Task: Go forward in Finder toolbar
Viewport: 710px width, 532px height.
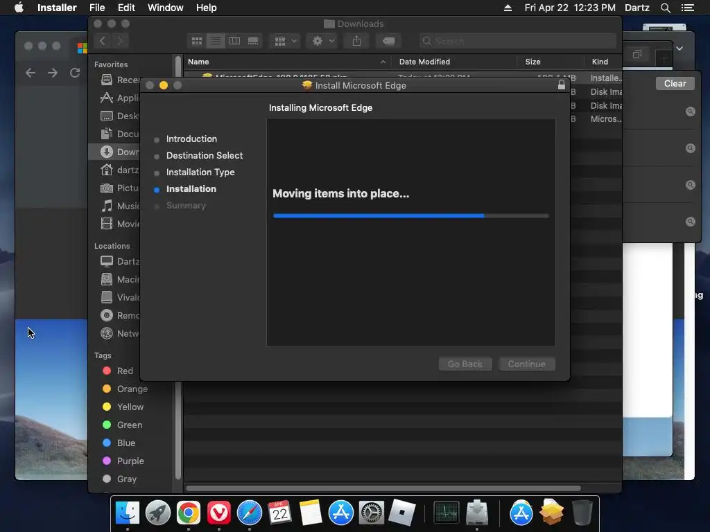Action: pyautogui.click(x=120, y=41)
